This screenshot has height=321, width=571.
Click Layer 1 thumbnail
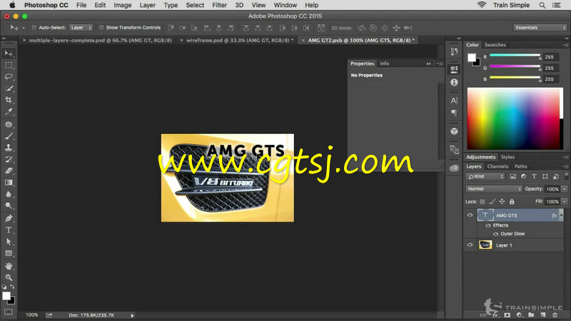[x=485, y=245]
